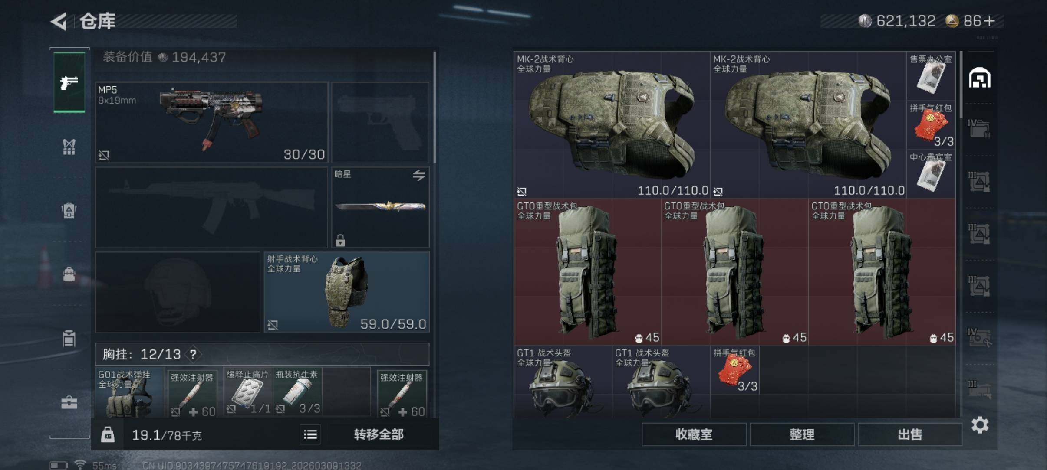Image resolution: width=1047 pixels, height=470 pixels.
Task: Select the first GTO重型战术包 backpack
Action: (x=587, y=272)
